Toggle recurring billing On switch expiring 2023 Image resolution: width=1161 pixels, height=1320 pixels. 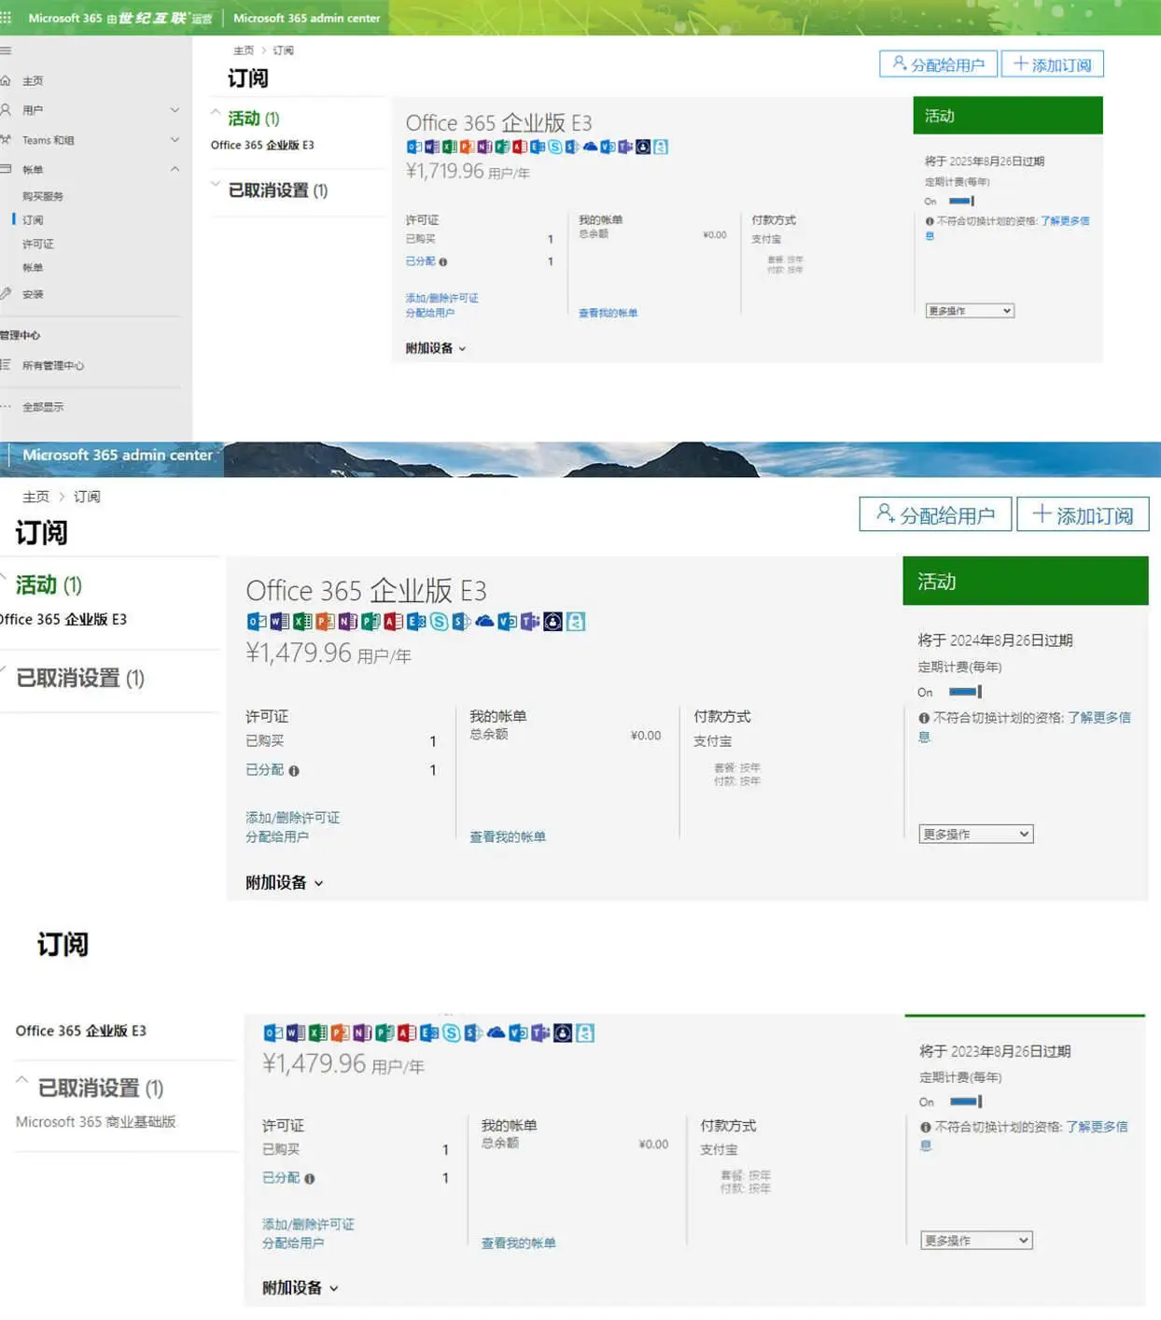966,1102
